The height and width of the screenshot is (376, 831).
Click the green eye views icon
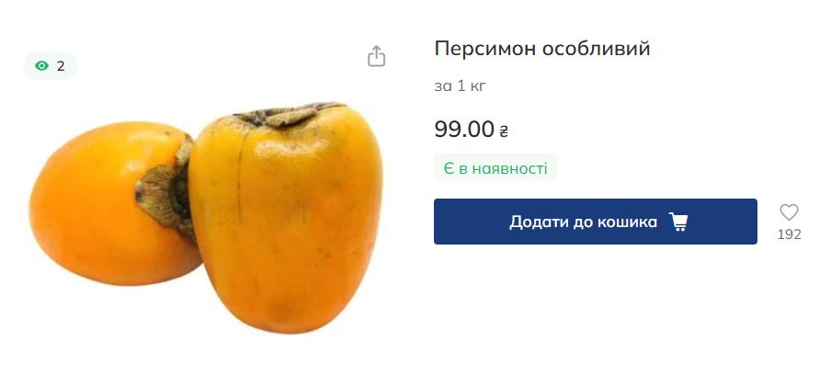click(41, 66)
